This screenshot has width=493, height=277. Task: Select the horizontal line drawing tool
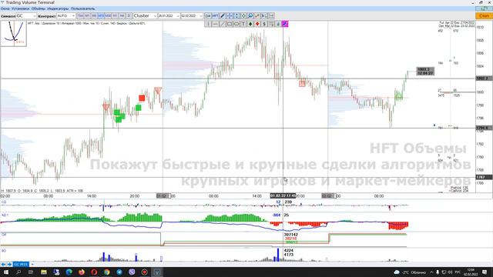[216, 24]
